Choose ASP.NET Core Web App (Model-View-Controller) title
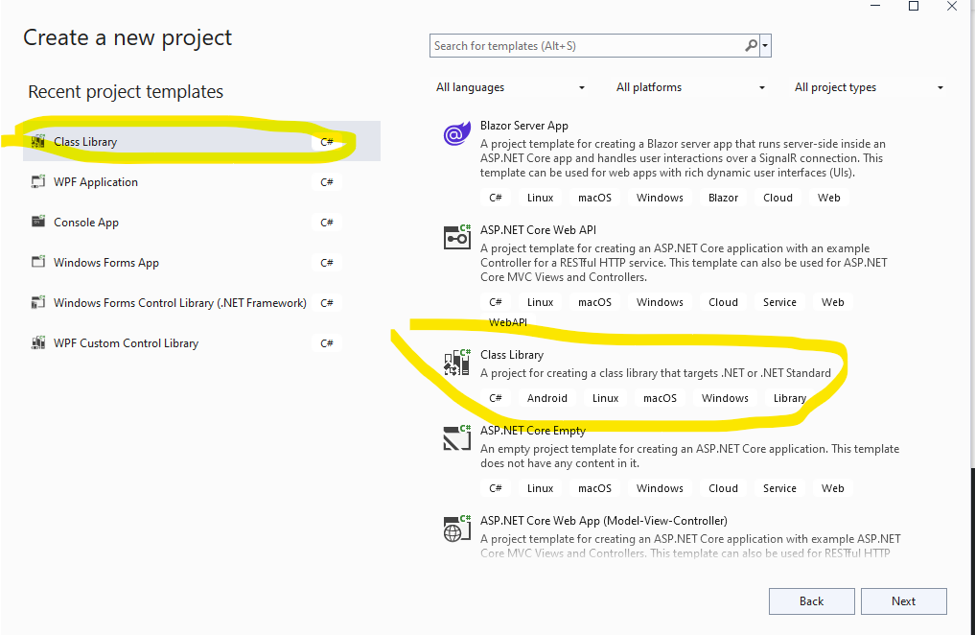Screen dimensions: 975x635 point(604,521)
